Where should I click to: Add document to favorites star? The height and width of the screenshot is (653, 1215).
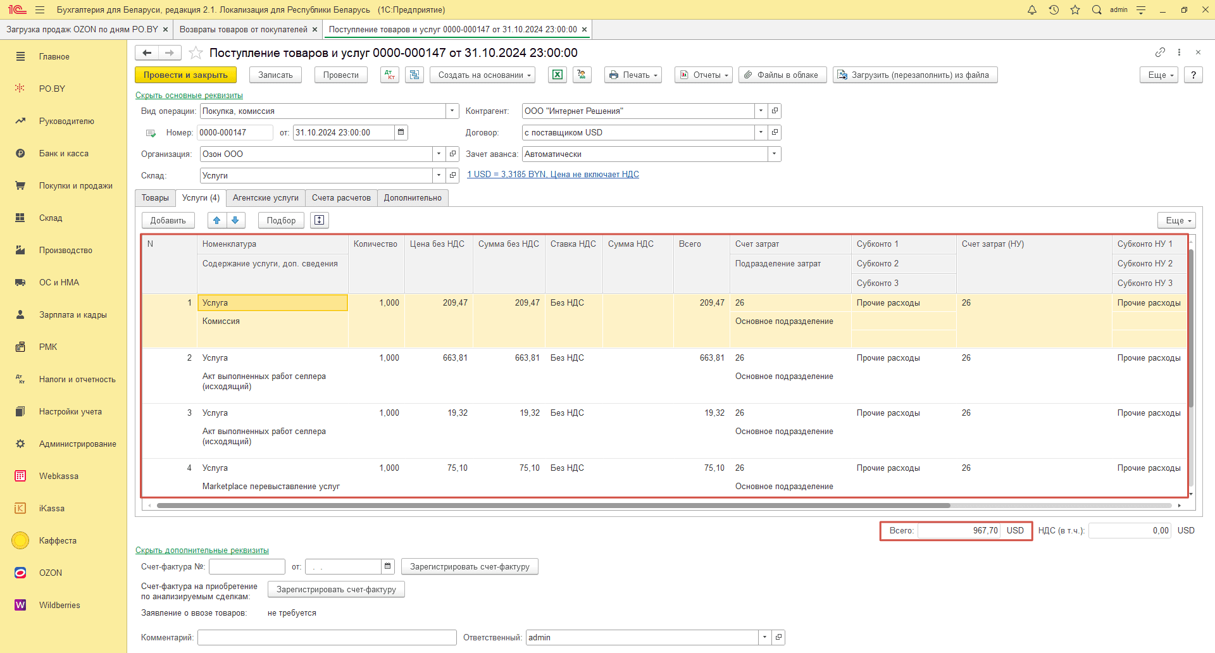(x=196, y=53)
